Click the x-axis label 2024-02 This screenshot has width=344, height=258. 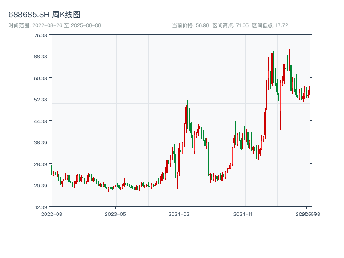click(179, 214)
